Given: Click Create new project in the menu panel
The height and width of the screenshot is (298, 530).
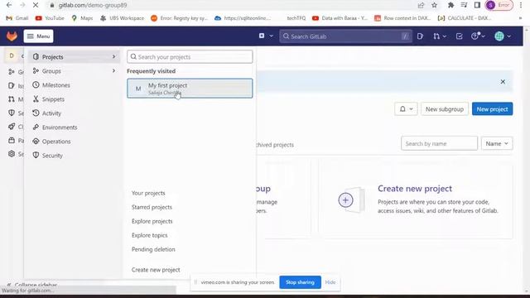Looking at the screenshot, I should point(156,270).
